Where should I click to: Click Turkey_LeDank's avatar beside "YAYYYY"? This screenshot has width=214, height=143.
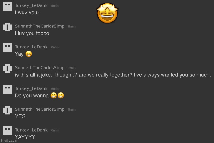click(7, 131)
